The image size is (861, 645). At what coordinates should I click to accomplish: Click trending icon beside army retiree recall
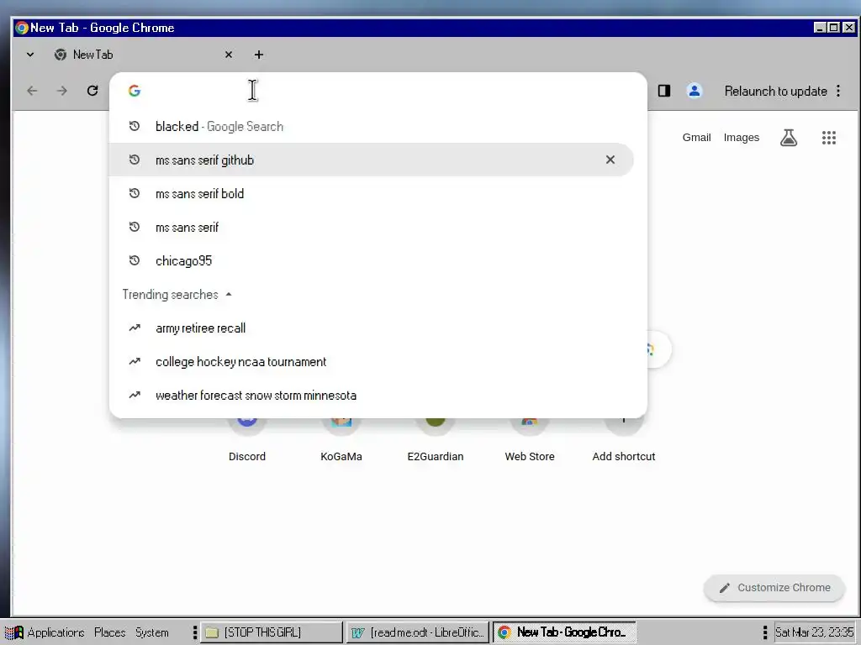click(x=135, y=328)
